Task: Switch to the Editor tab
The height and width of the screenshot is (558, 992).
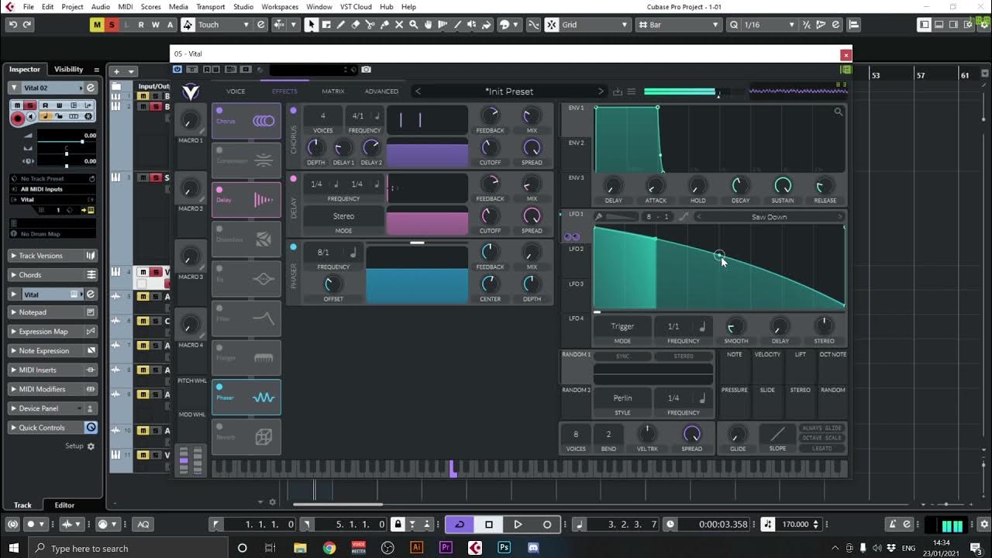Action: point(64,505)
